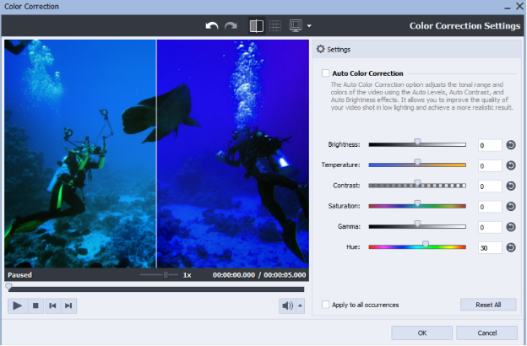The image size is (527, 346).
Task: Reset the Contrast value with its reset icon
Action: (511, 186)
